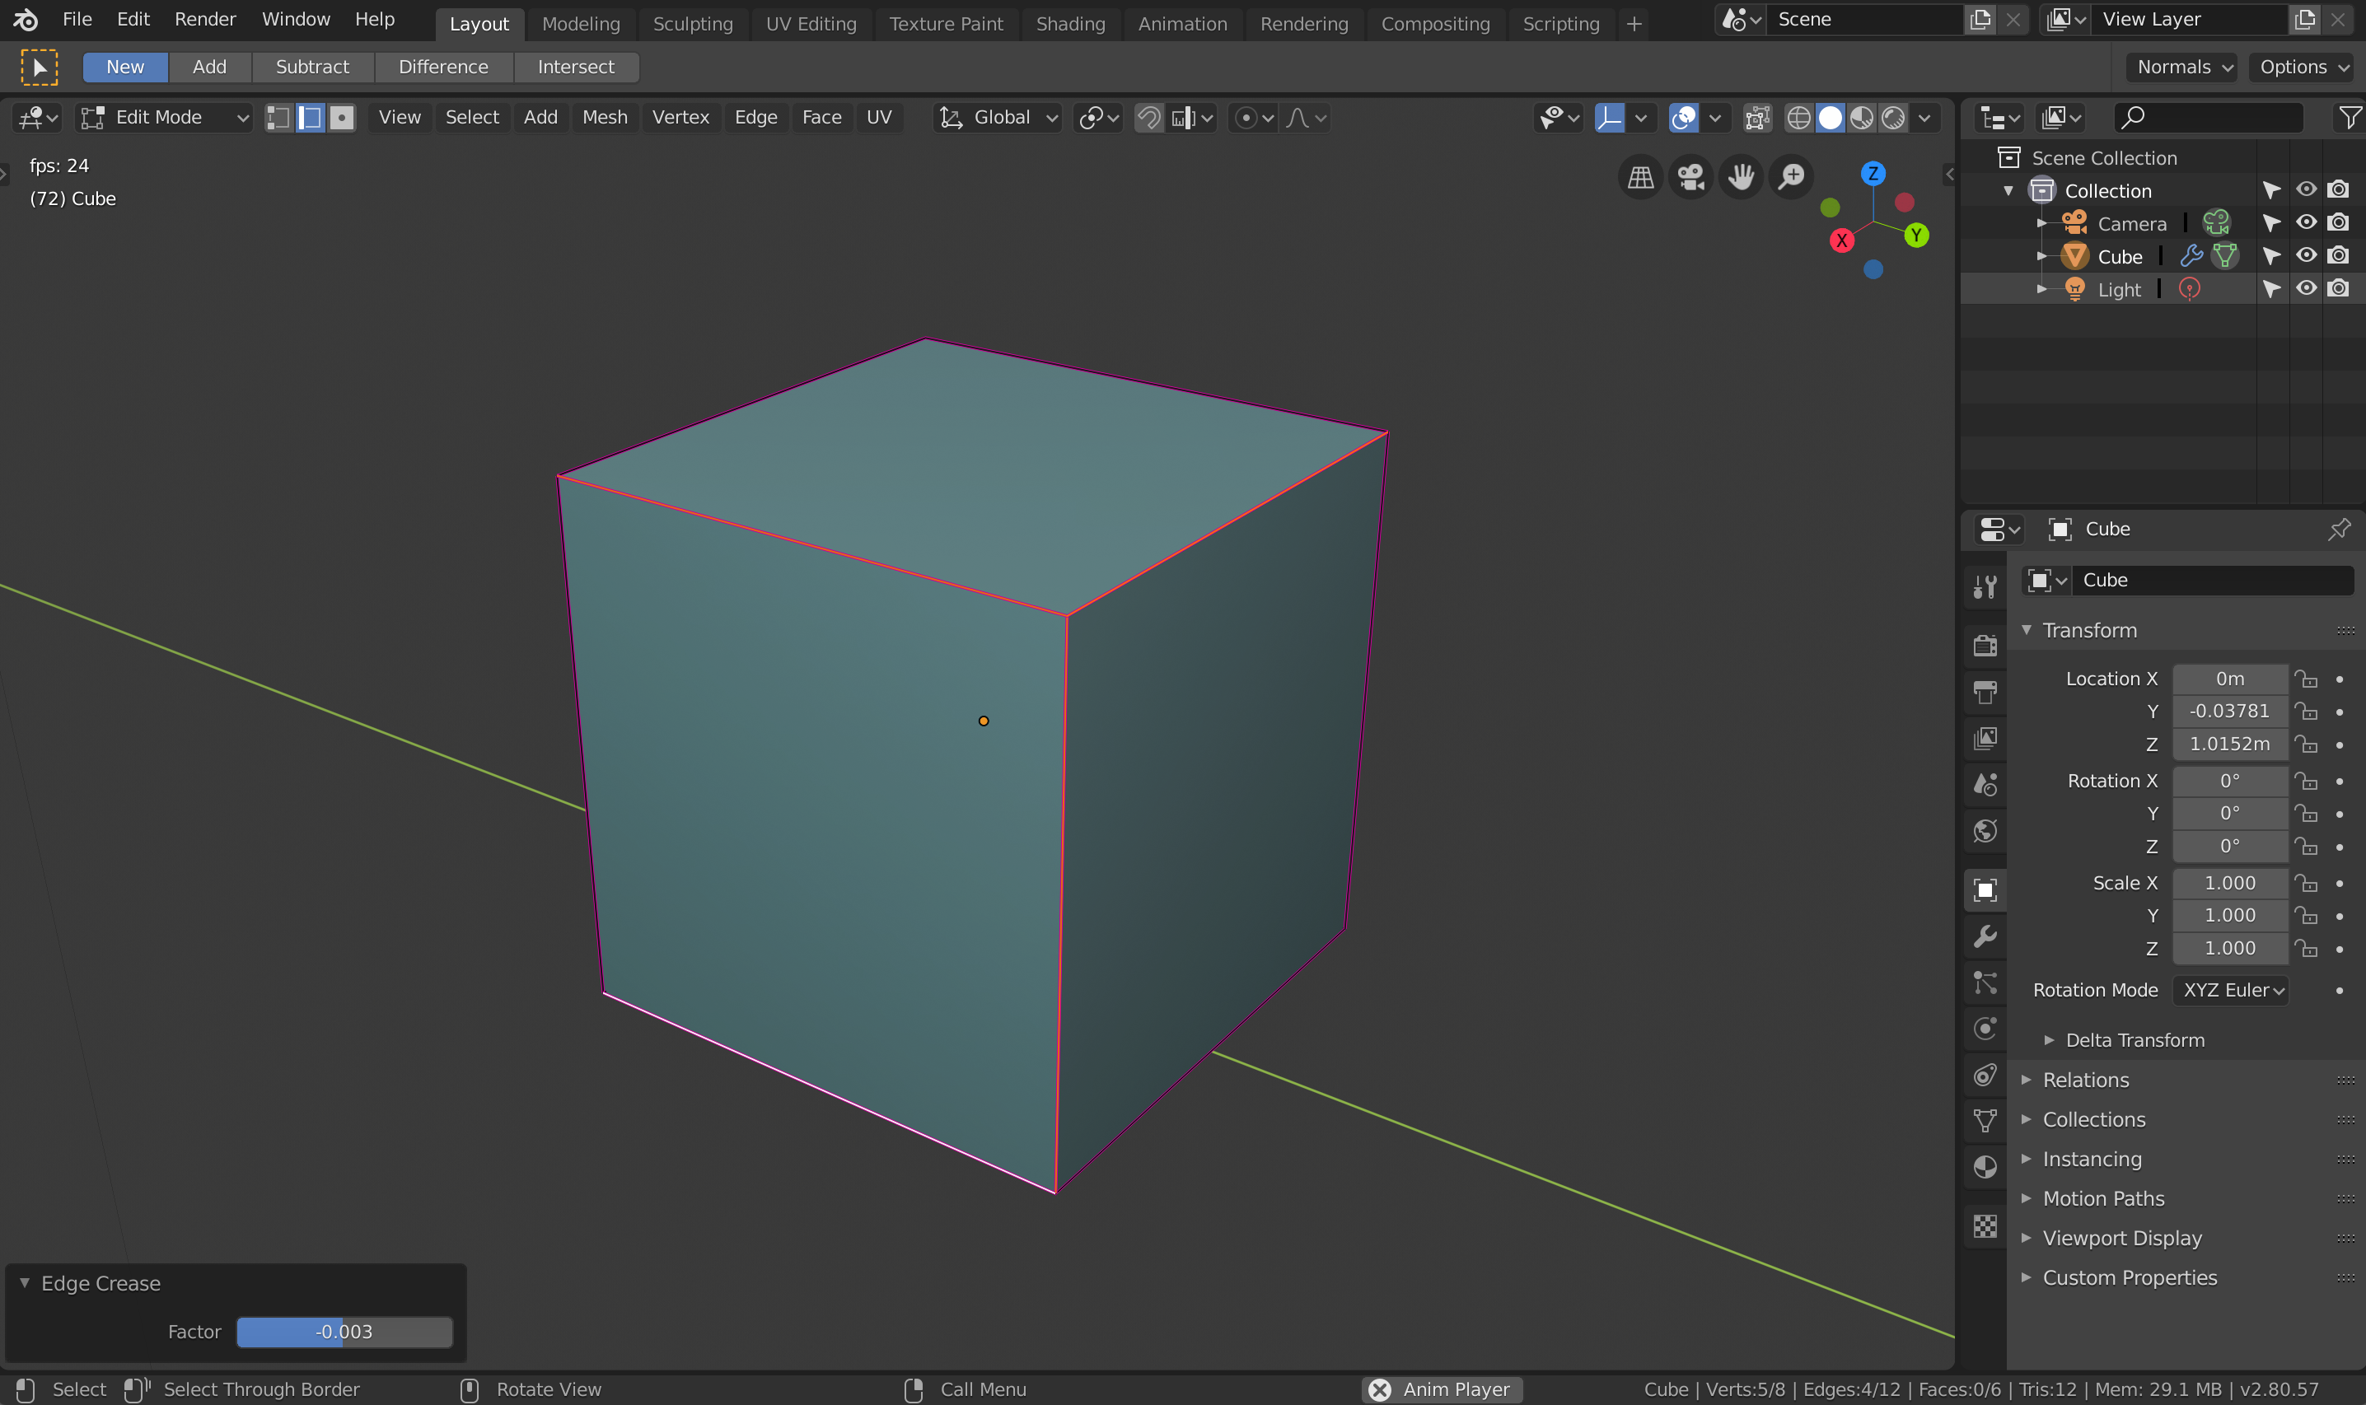Click the zoom view magnifier icon
This screenshot has width=2366, height=1405.
[x=1791, y=176]
